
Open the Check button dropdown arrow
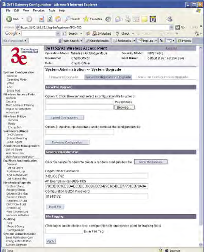pos(133,33)
